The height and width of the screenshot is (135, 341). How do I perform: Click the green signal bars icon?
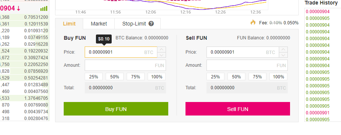[44, 9]
